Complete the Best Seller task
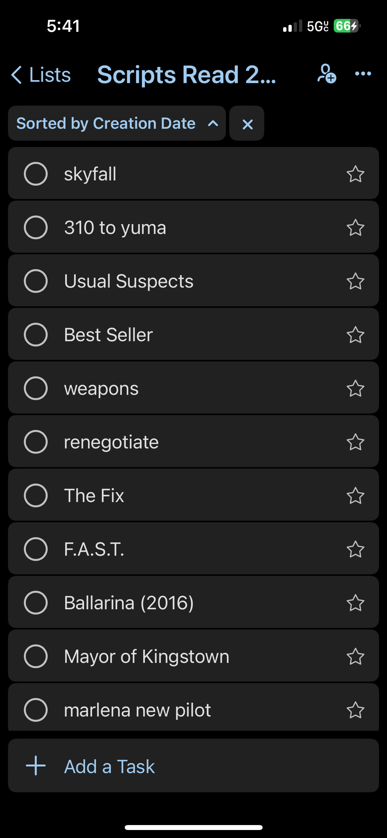The height and width of the screenshot is (838, 387). (x=36, y=335)
